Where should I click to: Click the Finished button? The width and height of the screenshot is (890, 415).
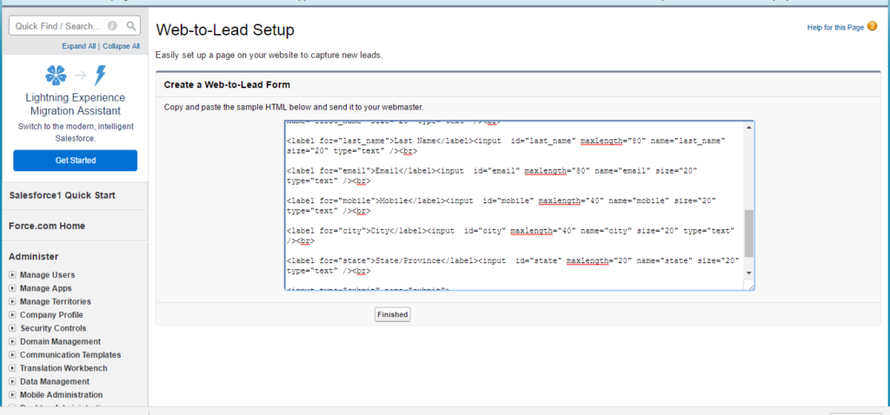pos(392,314)
